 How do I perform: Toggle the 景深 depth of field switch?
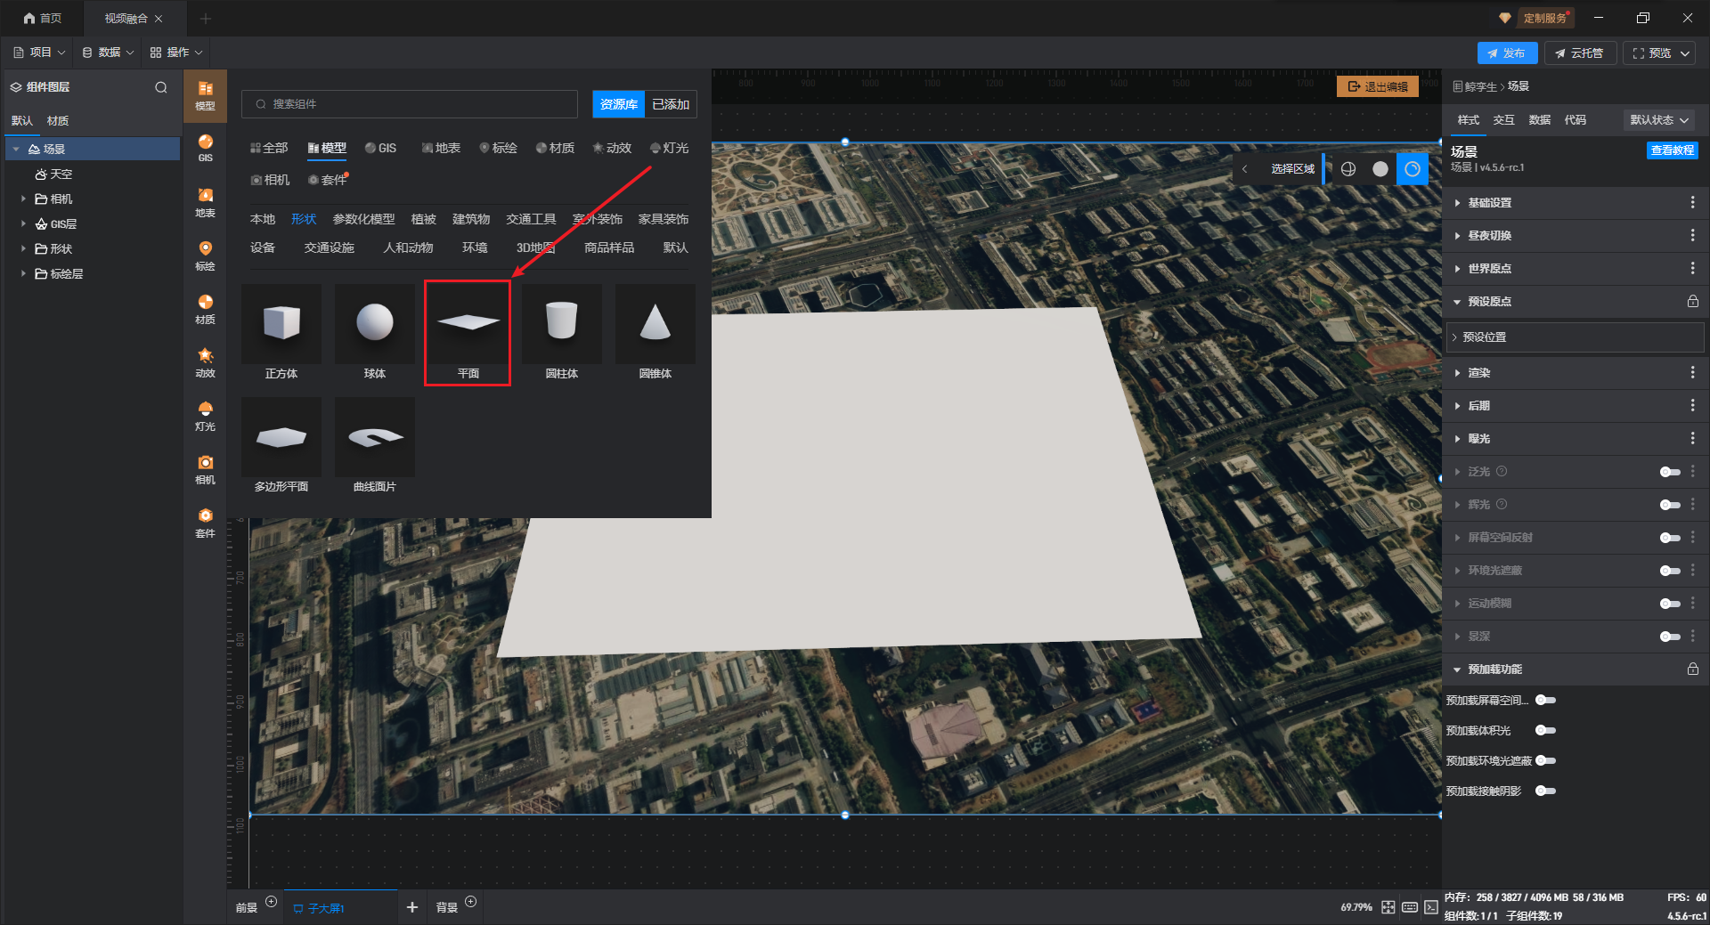click(x=1669, y=637)
